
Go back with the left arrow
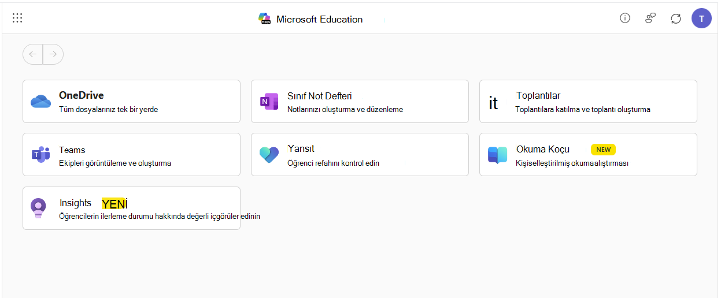point(33,54)
